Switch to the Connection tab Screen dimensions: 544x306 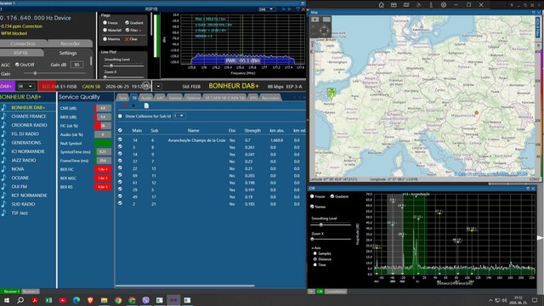coord(23,43)
